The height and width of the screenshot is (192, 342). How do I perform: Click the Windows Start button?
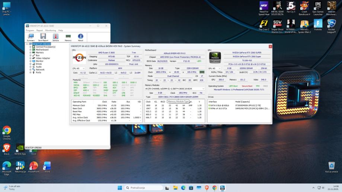(x=120, y=188)
